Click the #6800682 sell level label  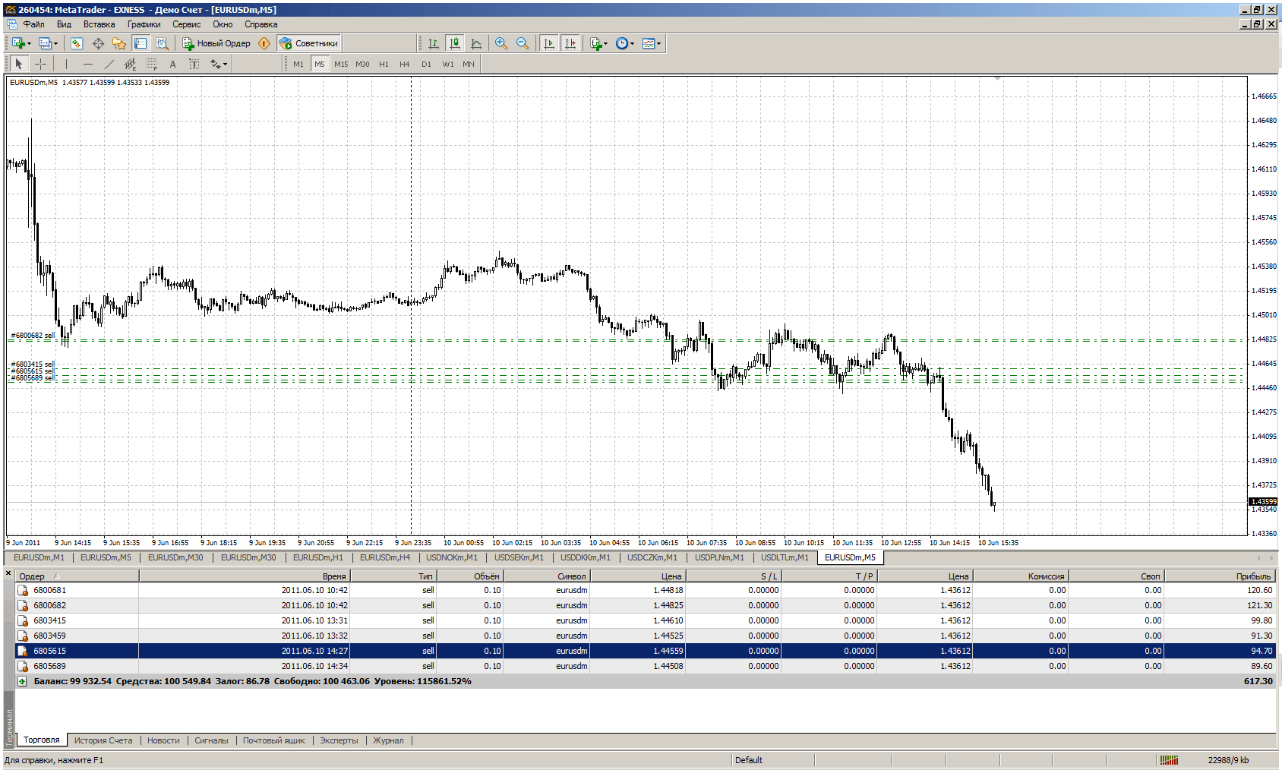tap(32, 336)
